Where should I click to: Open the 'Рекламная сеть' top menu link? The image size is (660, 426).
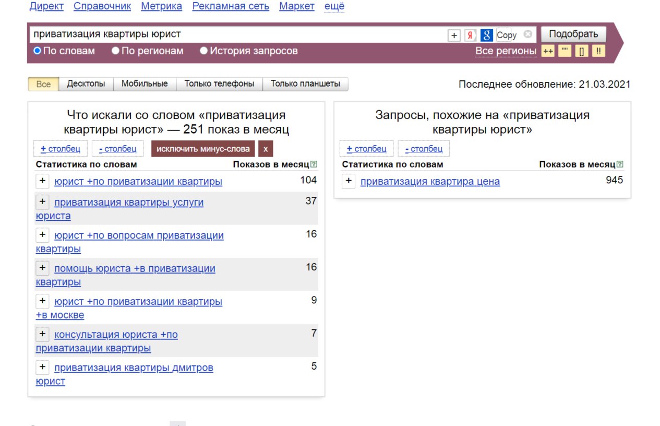[231, 6]
